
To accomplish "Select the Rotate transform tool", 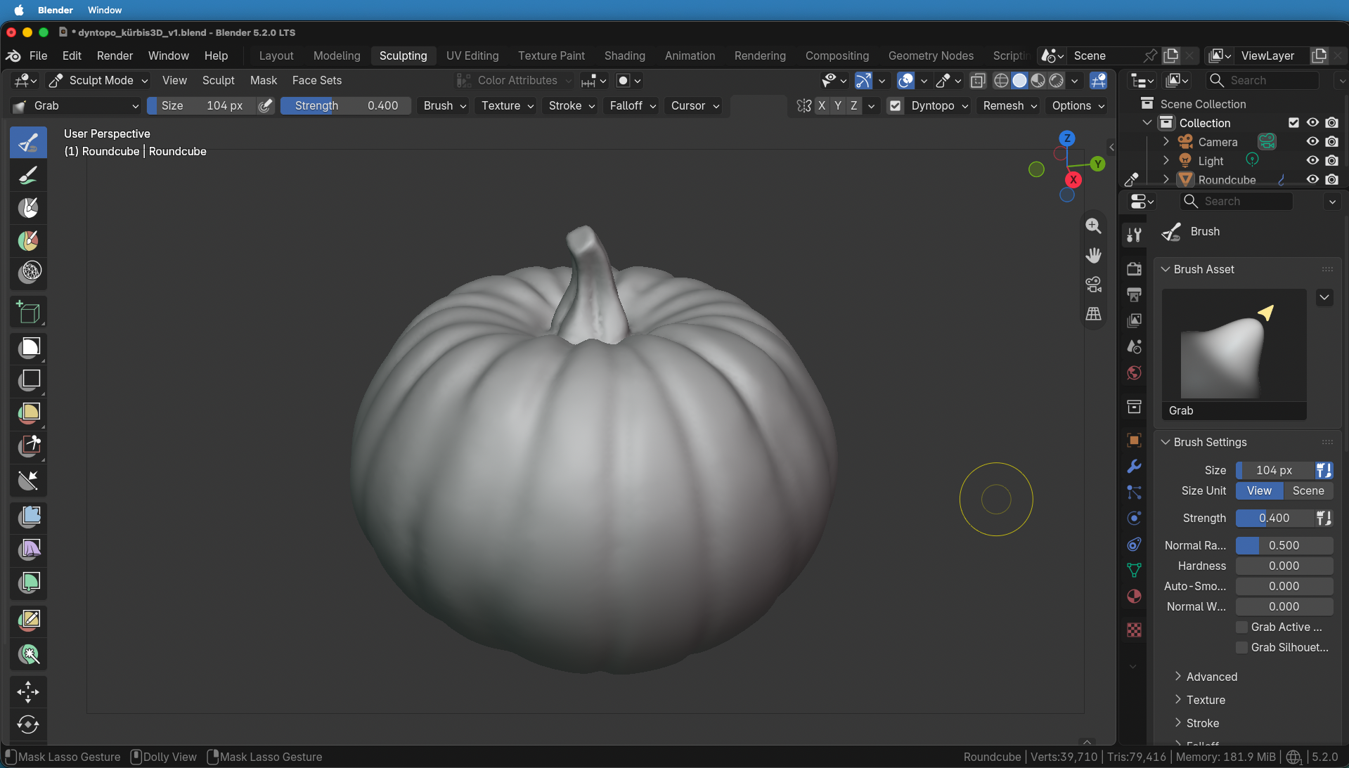I will point(29,724).
